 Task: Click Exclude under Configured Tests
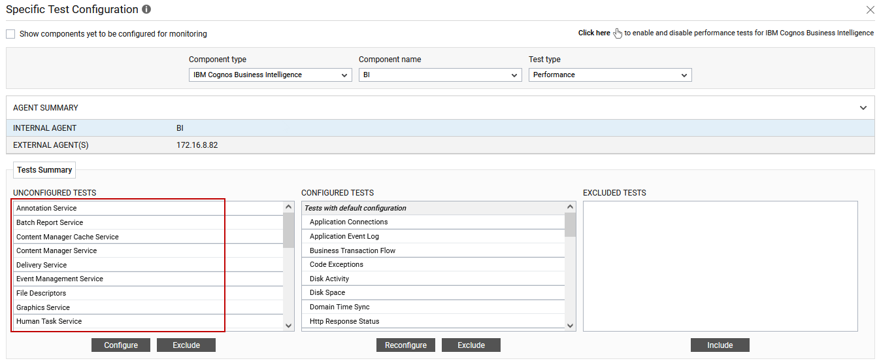tap(471, 345)
